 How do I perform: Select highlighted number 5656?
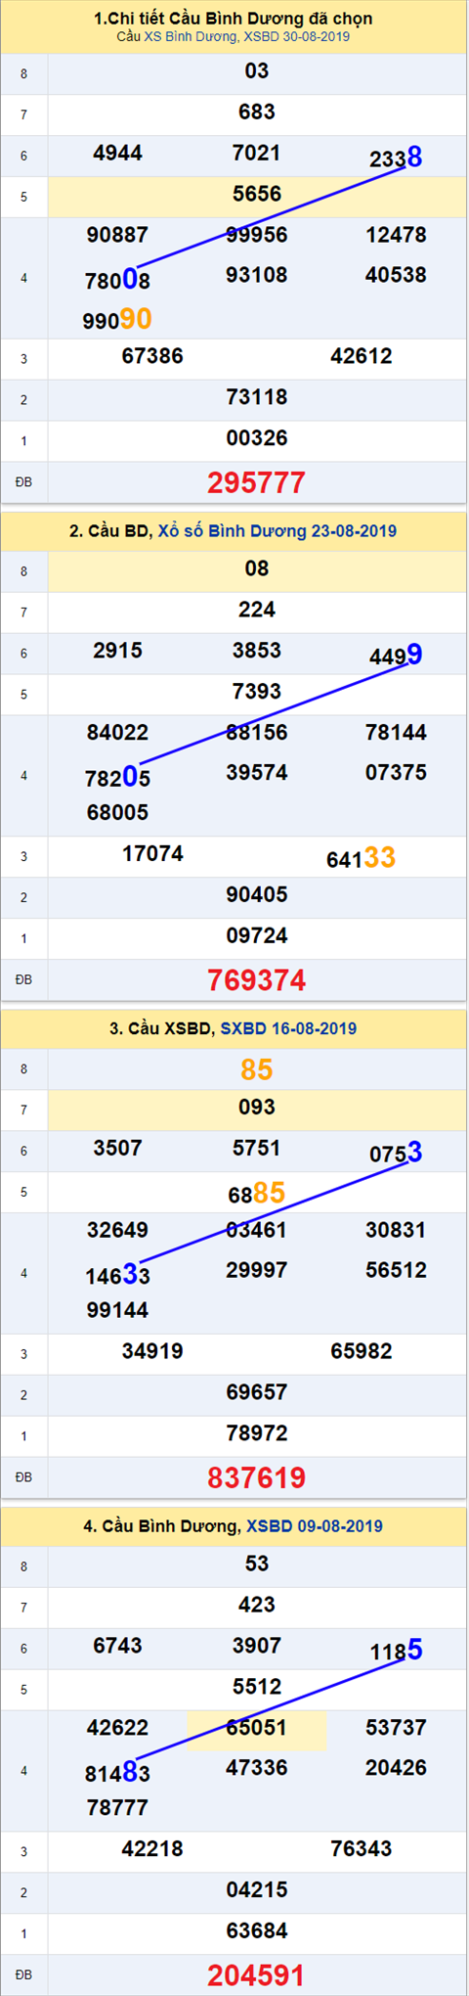click(257, 195)
